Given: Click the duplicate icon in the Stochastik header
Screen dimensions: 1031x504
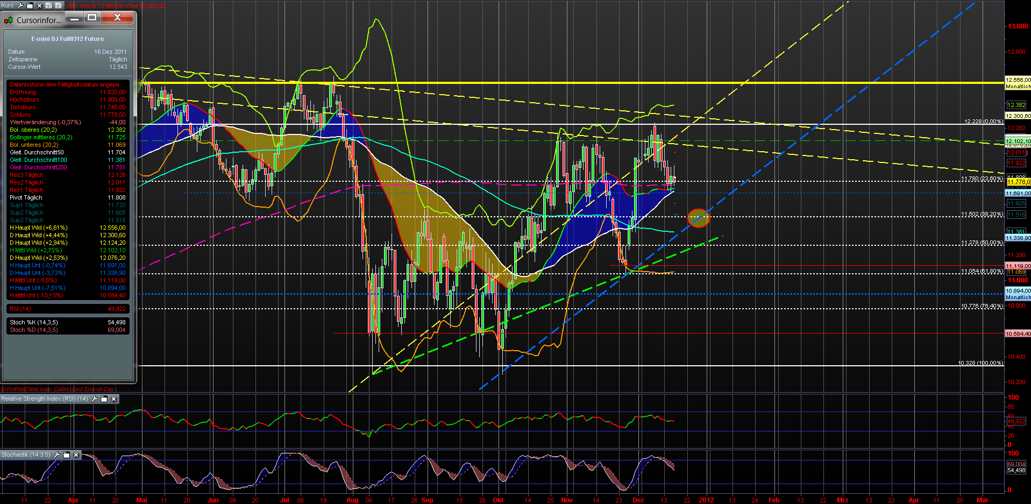Looking at the screenshot, I should point(66,455).
